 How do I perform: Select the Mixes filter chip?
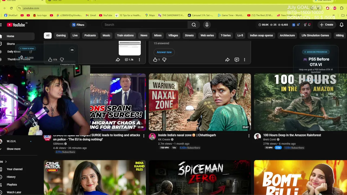tap(158, 35)
